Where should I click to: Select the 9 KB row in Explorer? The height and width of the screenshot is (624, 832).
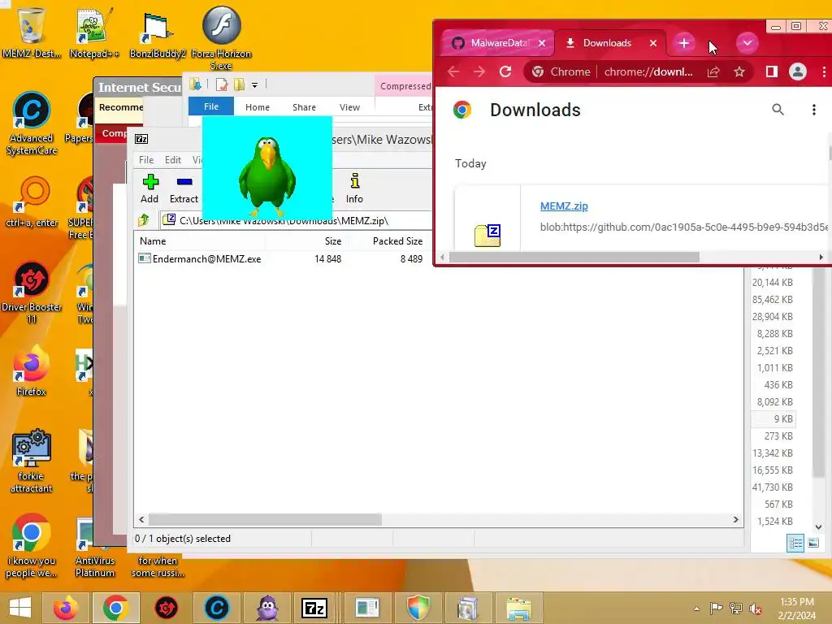pyautogui.click(x=773, y=418)
